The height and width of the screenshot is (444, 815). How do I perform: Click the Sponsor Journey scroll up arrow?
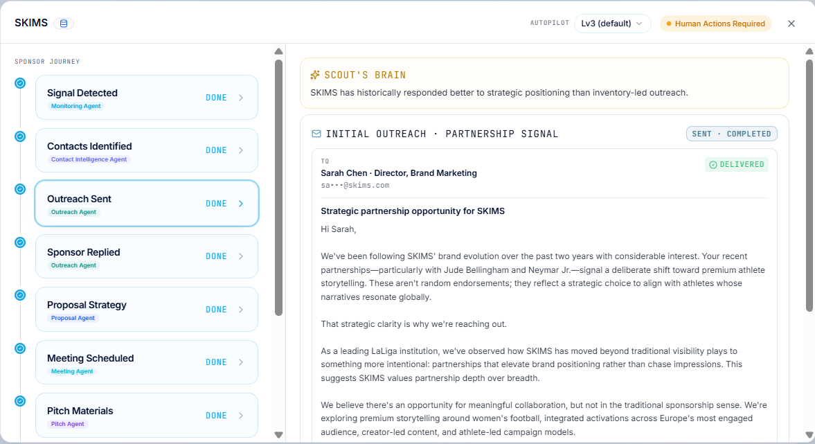point(278,51)
